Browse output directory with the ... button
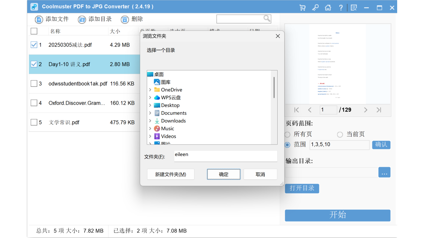This screenshot has height=238, width=424. 384,172
